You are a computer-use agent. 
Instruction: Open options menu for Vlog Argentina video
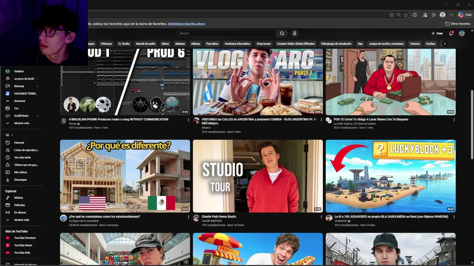(321, 120)
